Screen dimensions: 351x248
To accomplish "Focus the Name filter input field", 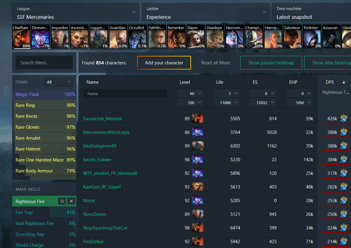I will [125, 93].
